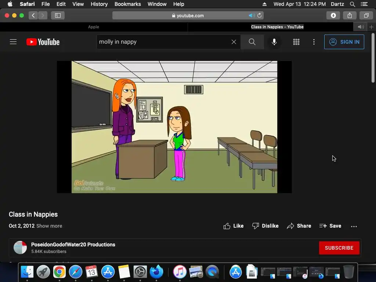Open the Apple menu
This screenshot has width=376, height=282.
click(x=10, y=4)
